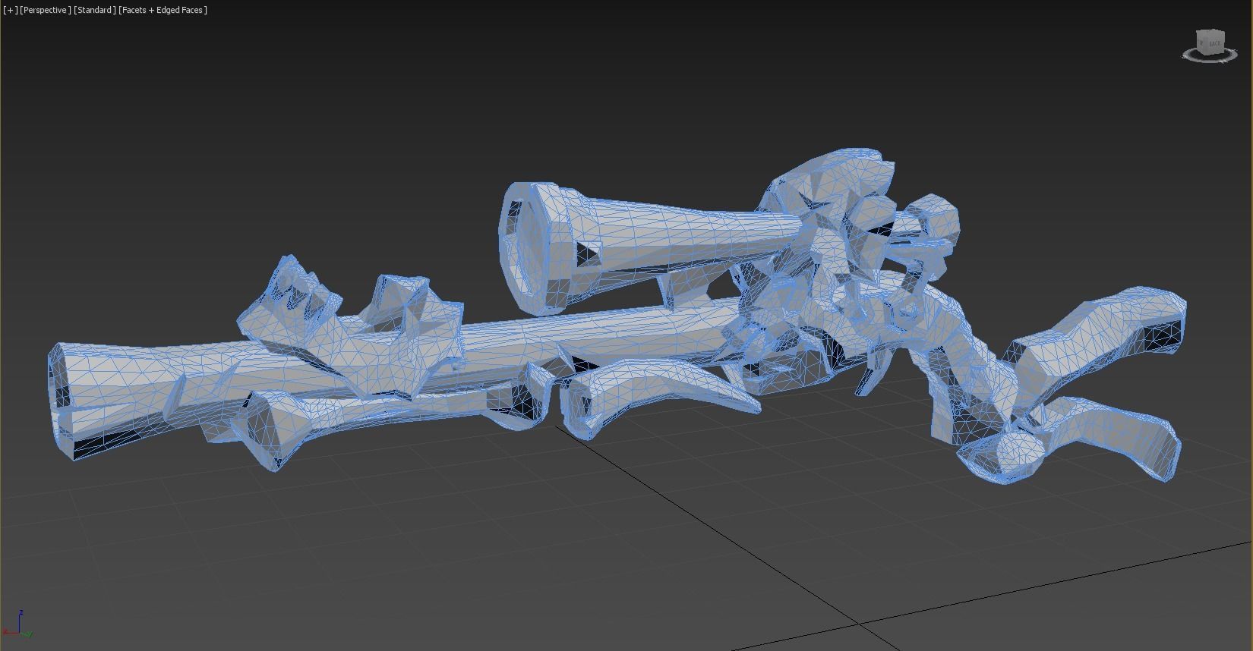
Task: Click the ViewCube navigation widget
Action: coord(1210,45)
